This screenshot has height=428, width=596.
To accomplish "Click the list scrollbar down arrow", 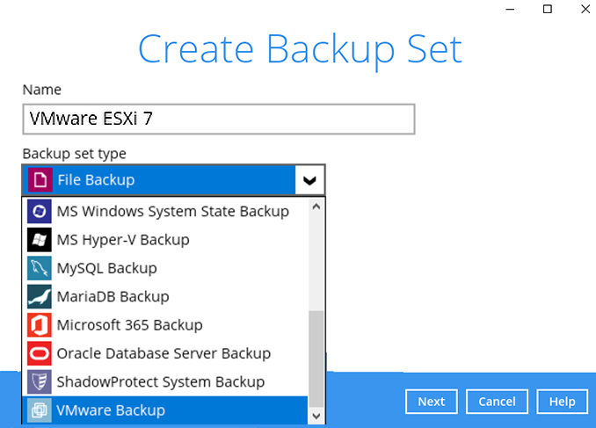I will click(316, 416).
